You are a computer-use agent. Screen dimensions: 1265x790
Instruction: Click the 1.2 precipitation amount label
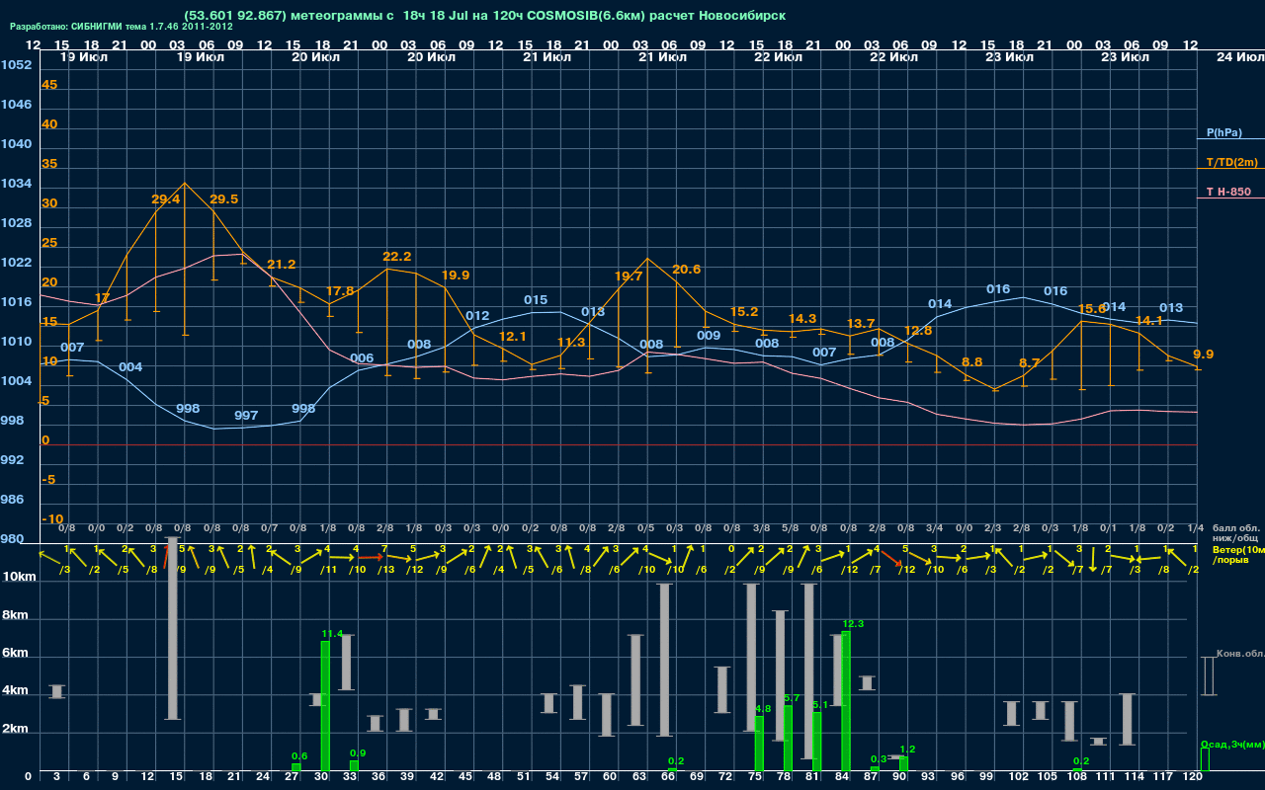[908, 749]
